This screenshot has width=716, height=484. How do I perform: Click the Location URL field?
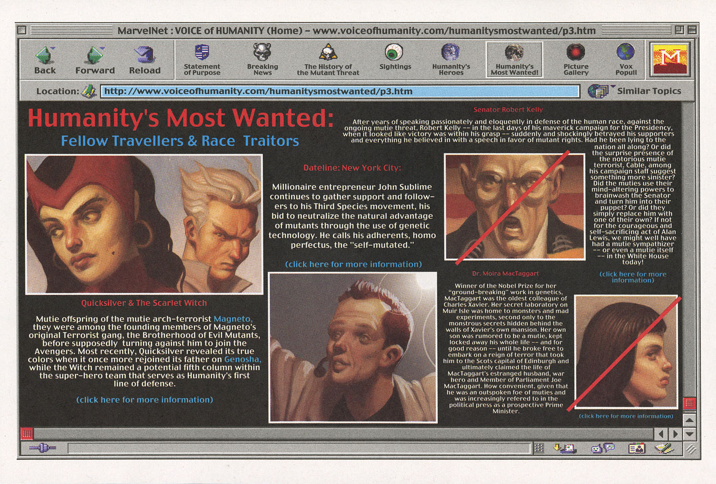pos(340,91)
